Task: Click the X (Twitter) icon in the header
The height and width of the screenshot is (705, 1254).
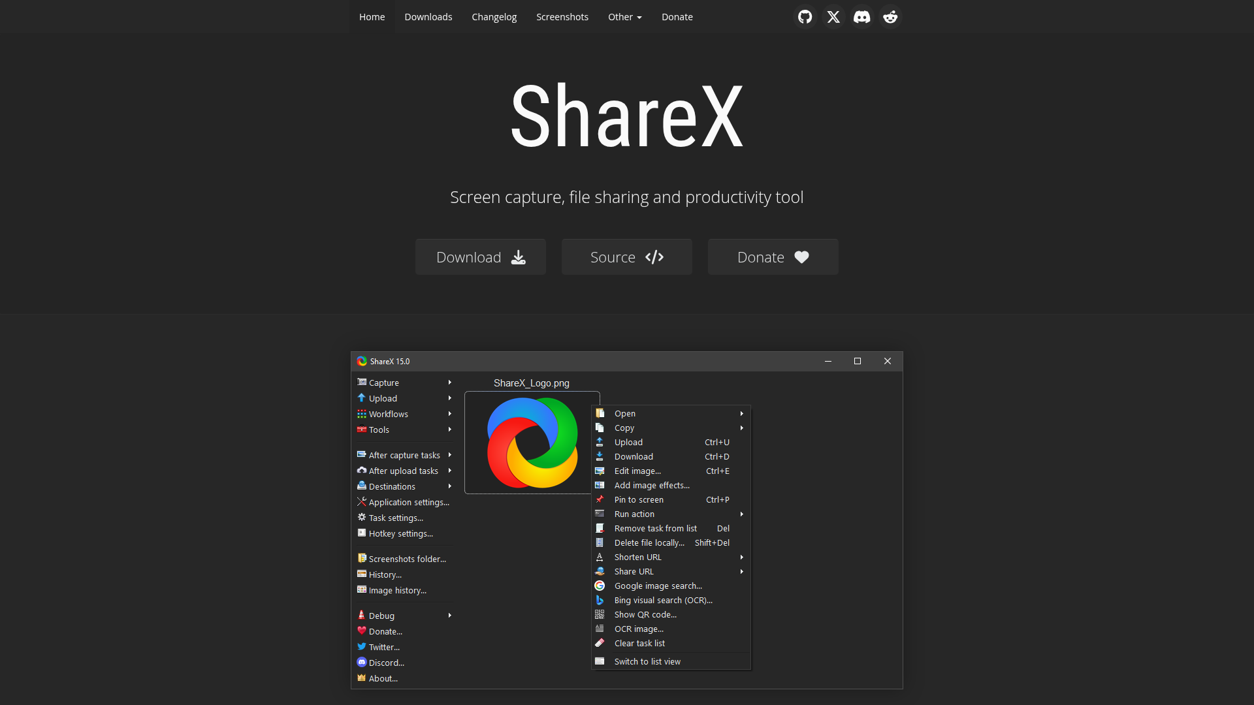Action: click(833, 16)
